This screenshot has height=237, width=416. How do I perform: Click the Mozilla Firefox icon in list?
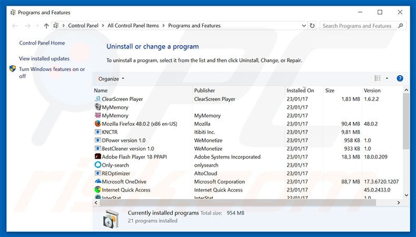[97, 123]
